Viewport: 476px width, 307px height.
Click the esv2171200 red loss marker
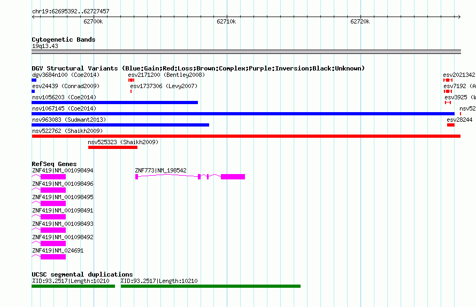click(x=131, y=80)
